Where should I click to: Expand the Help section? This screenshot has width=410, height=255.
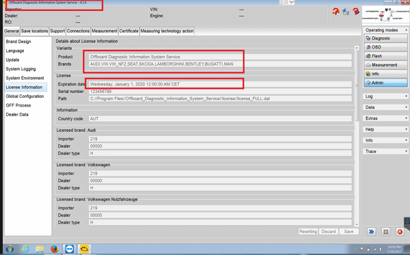pyautogui.click(x=385, y=129)
